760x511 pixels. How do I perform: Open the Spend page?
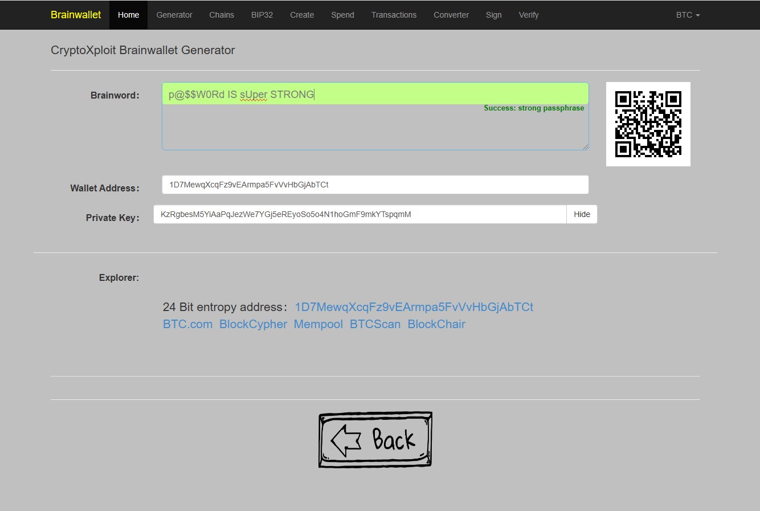click(342, 15)
